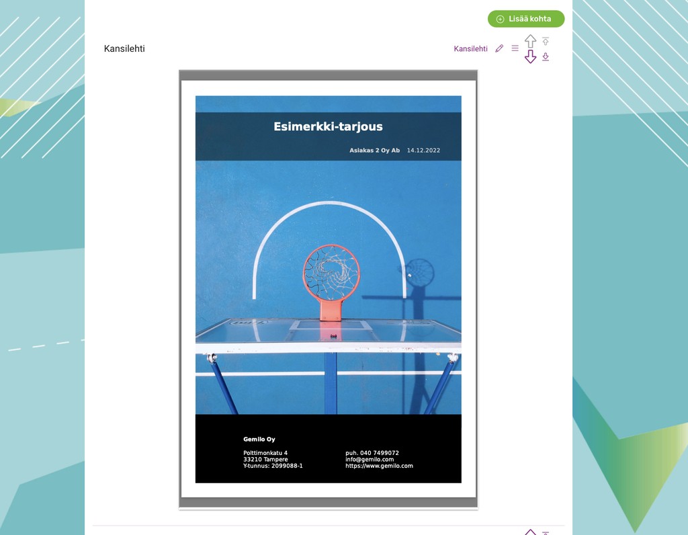Click the green Lisää kohta button
688x535 pixels.
coord(525,19)
